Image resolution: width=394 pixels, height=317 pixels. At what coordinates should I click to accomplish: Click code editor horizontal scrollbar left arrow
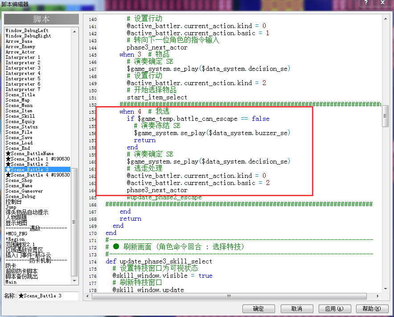[x=87, y=296]
